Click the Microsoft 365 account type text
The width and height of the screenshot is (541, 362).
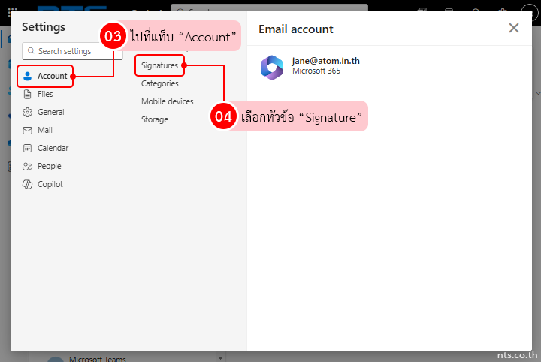[316, 71]
